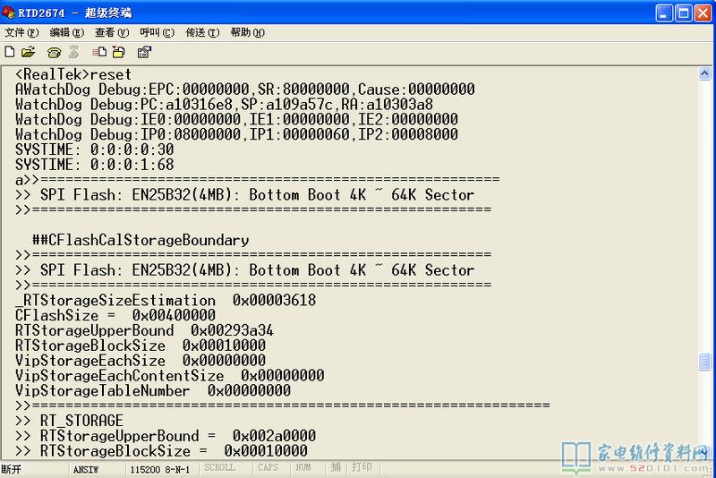Click the AWatchDog Debug:EPC line
This screenshot has width=716, height=478.
244,90
